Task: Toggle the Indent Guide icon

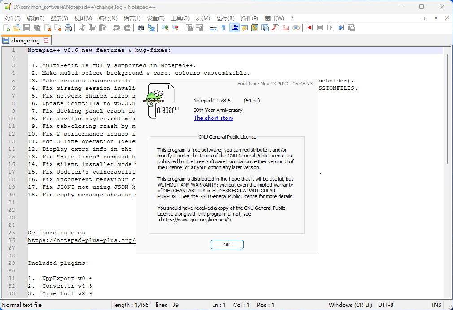Action: tap(234, 28)
